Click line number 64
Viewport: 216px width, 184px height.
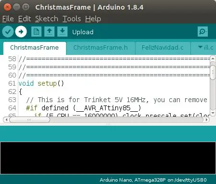tap(12, 108)
